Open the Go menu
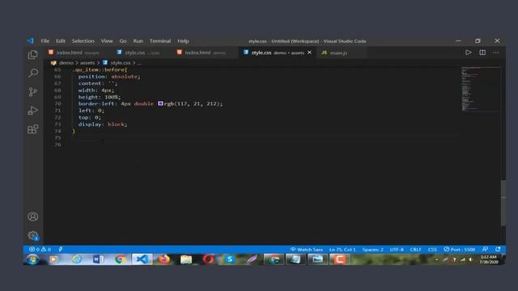Image resolution: width=518 pixels, height=291 pixels. [x=123, y=41]
